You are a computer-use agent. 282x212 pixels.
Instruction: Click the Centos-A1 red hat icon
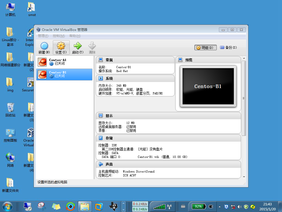click(42, 62)
